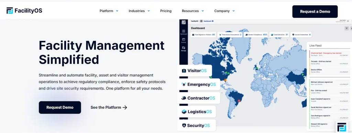Click the Total Signed-in Visitors card icon
Screen dimensions: 352x133
point(193,35)
